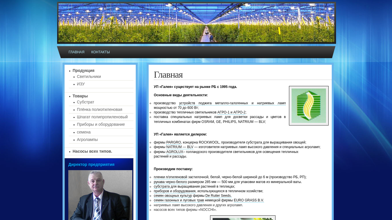Click the text 'насосов всех типов фирмы «NOCCHI».'
The height and width of the screenshot is (220, 392).
click(185, 210)
